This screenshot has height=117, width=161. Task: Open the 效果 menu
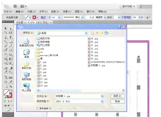coord(67,11)
